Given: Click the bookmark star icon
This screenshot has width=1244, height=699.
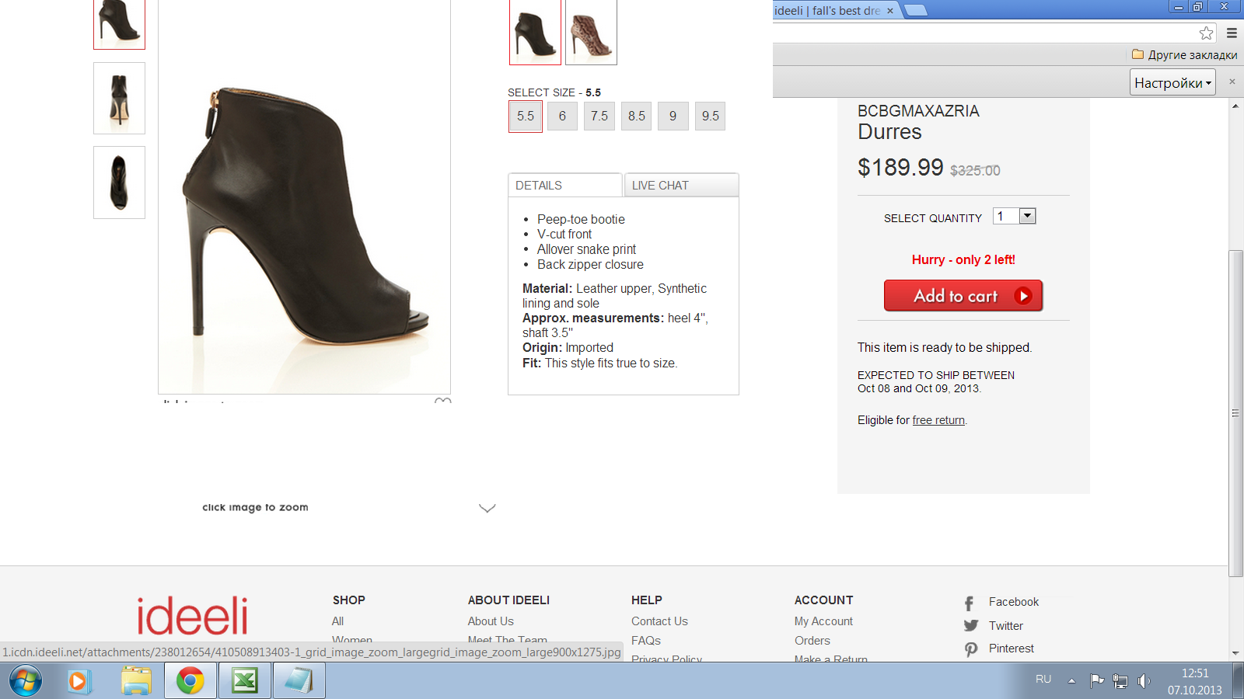Looking at the screenshot, I should pyautogui.click(x=1206, y=33).
